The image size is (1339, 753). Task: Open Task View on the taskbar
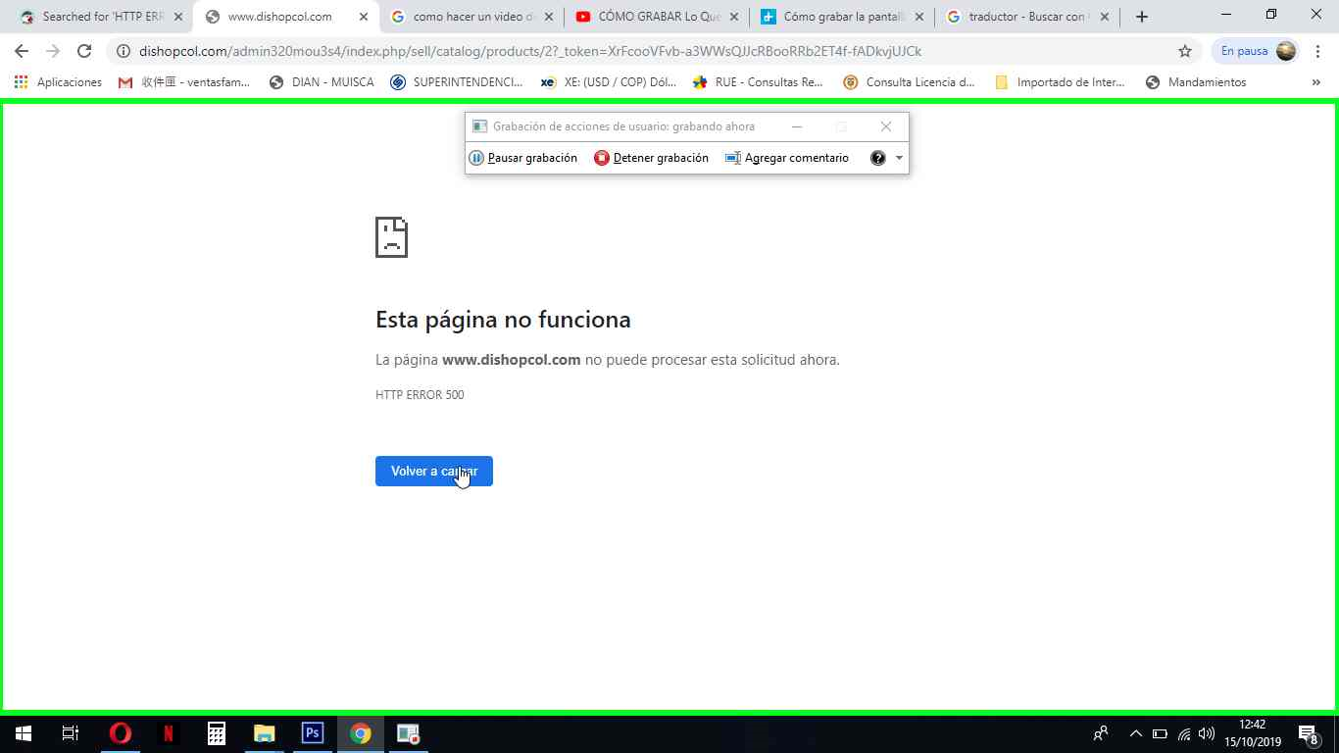[71, 733]
